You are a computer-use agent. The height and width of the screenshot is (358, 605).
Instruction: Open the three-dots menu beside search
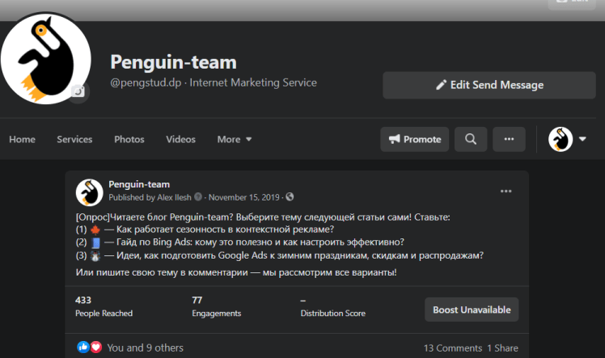[509, 139]
